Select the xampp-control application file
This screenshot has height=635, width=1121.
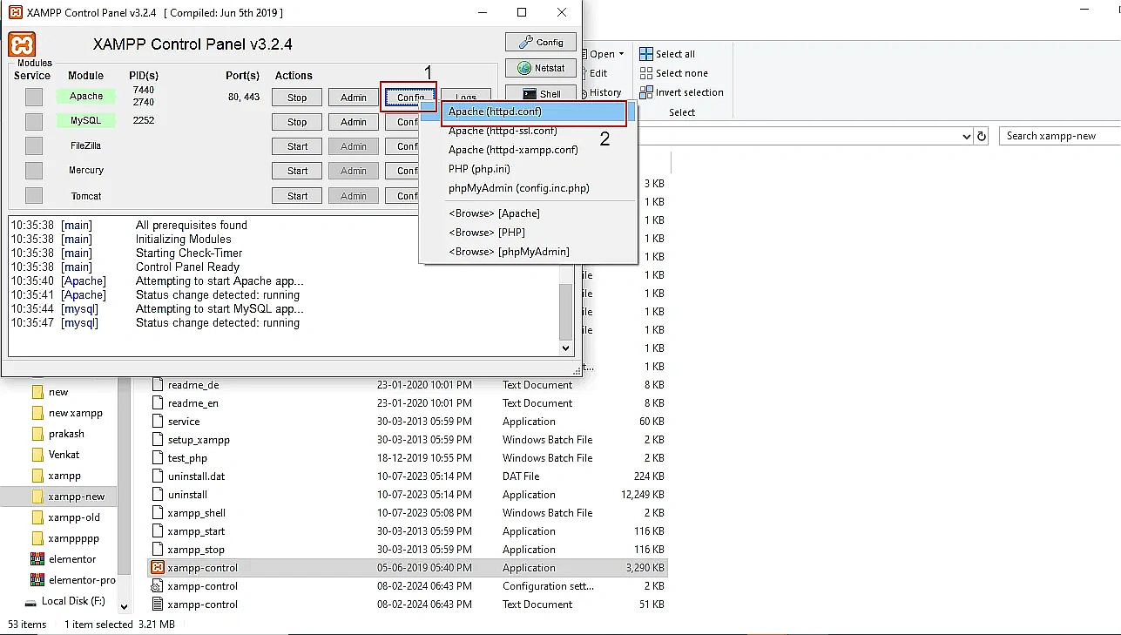[x=408, y=568]
